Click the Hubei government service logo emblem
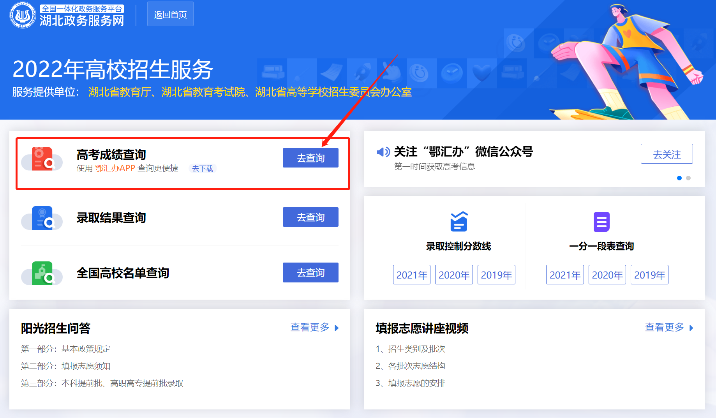This screenshot has height=418, width=716. click(x=23, y=15)
